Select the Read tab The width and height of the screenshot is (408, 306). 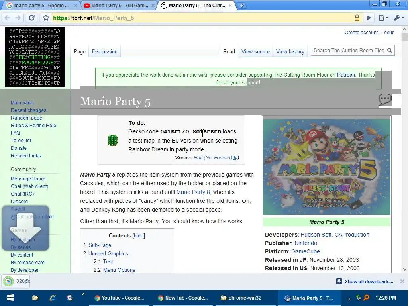[229, 51]
